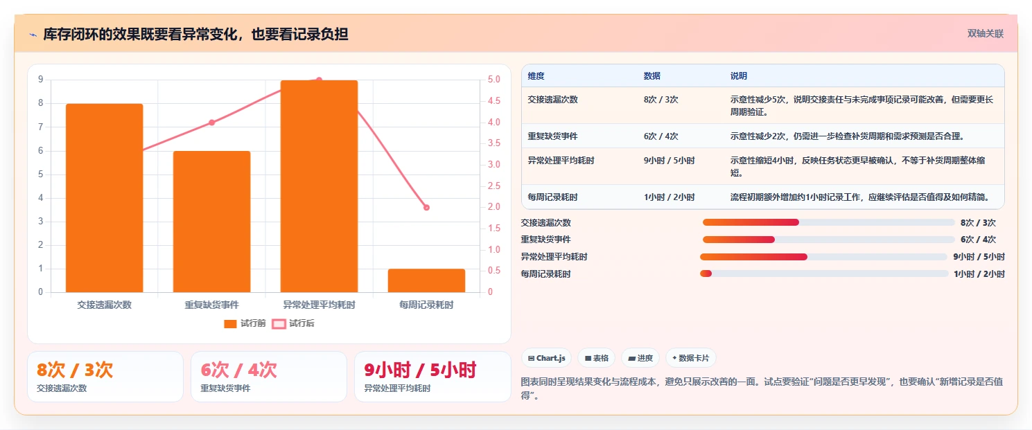1032x430 pixels.
Task: Click the line point above 重复缺货事件
Action: click(212, 123)
